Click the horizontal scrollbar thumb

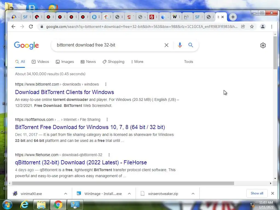click(123, 183)
